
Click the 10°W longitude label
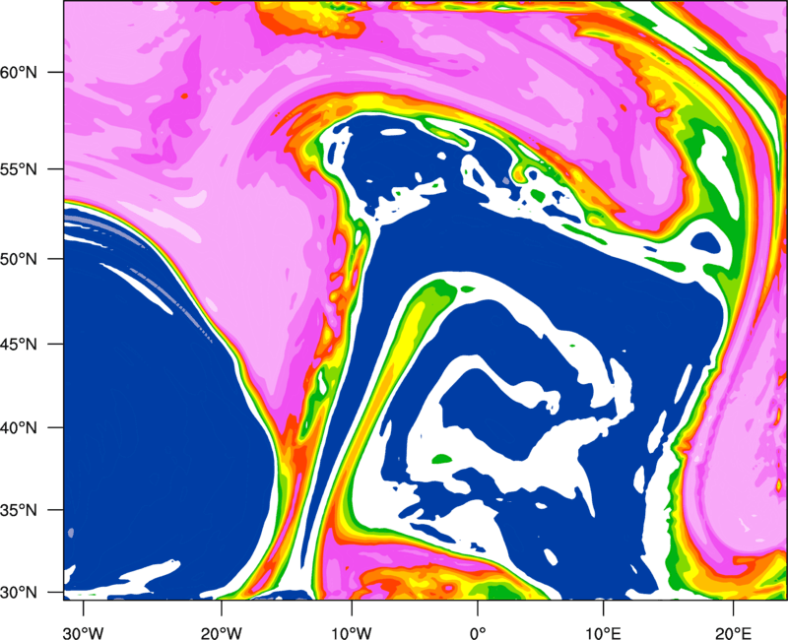(x=351, y=633)
